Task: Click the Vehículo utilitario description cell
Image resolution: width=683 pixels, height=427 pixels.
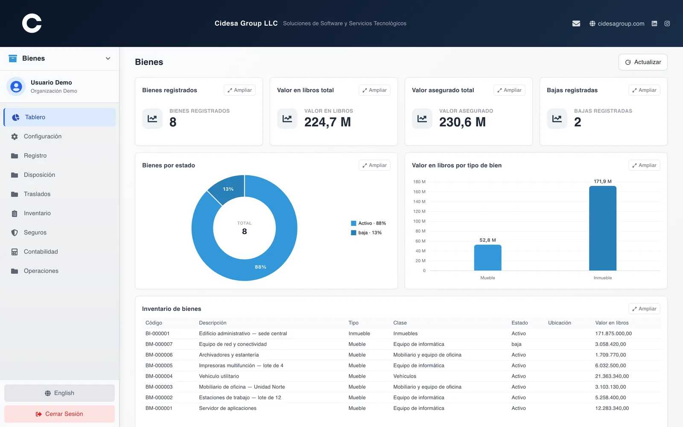Action: [x=219, y=376]
